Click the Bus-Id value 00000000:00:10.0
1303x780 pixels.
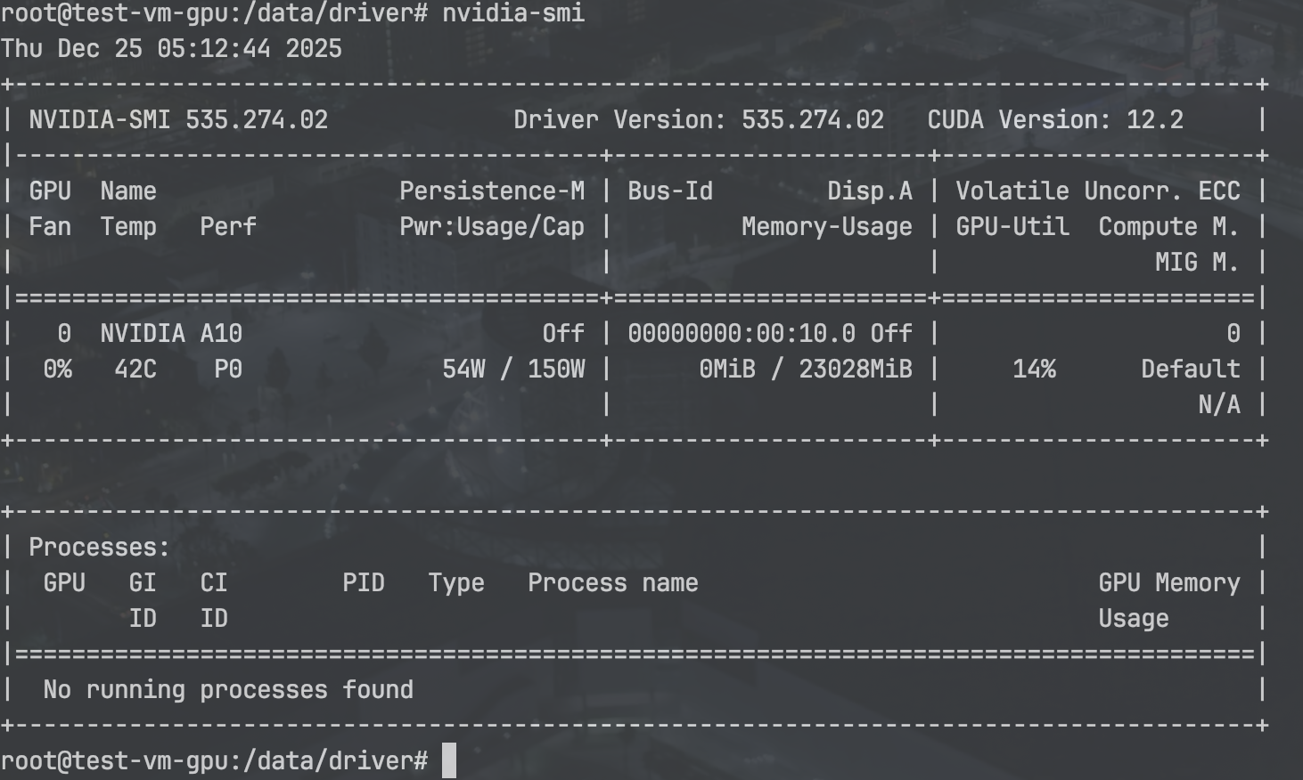click(x=742, y=334)
